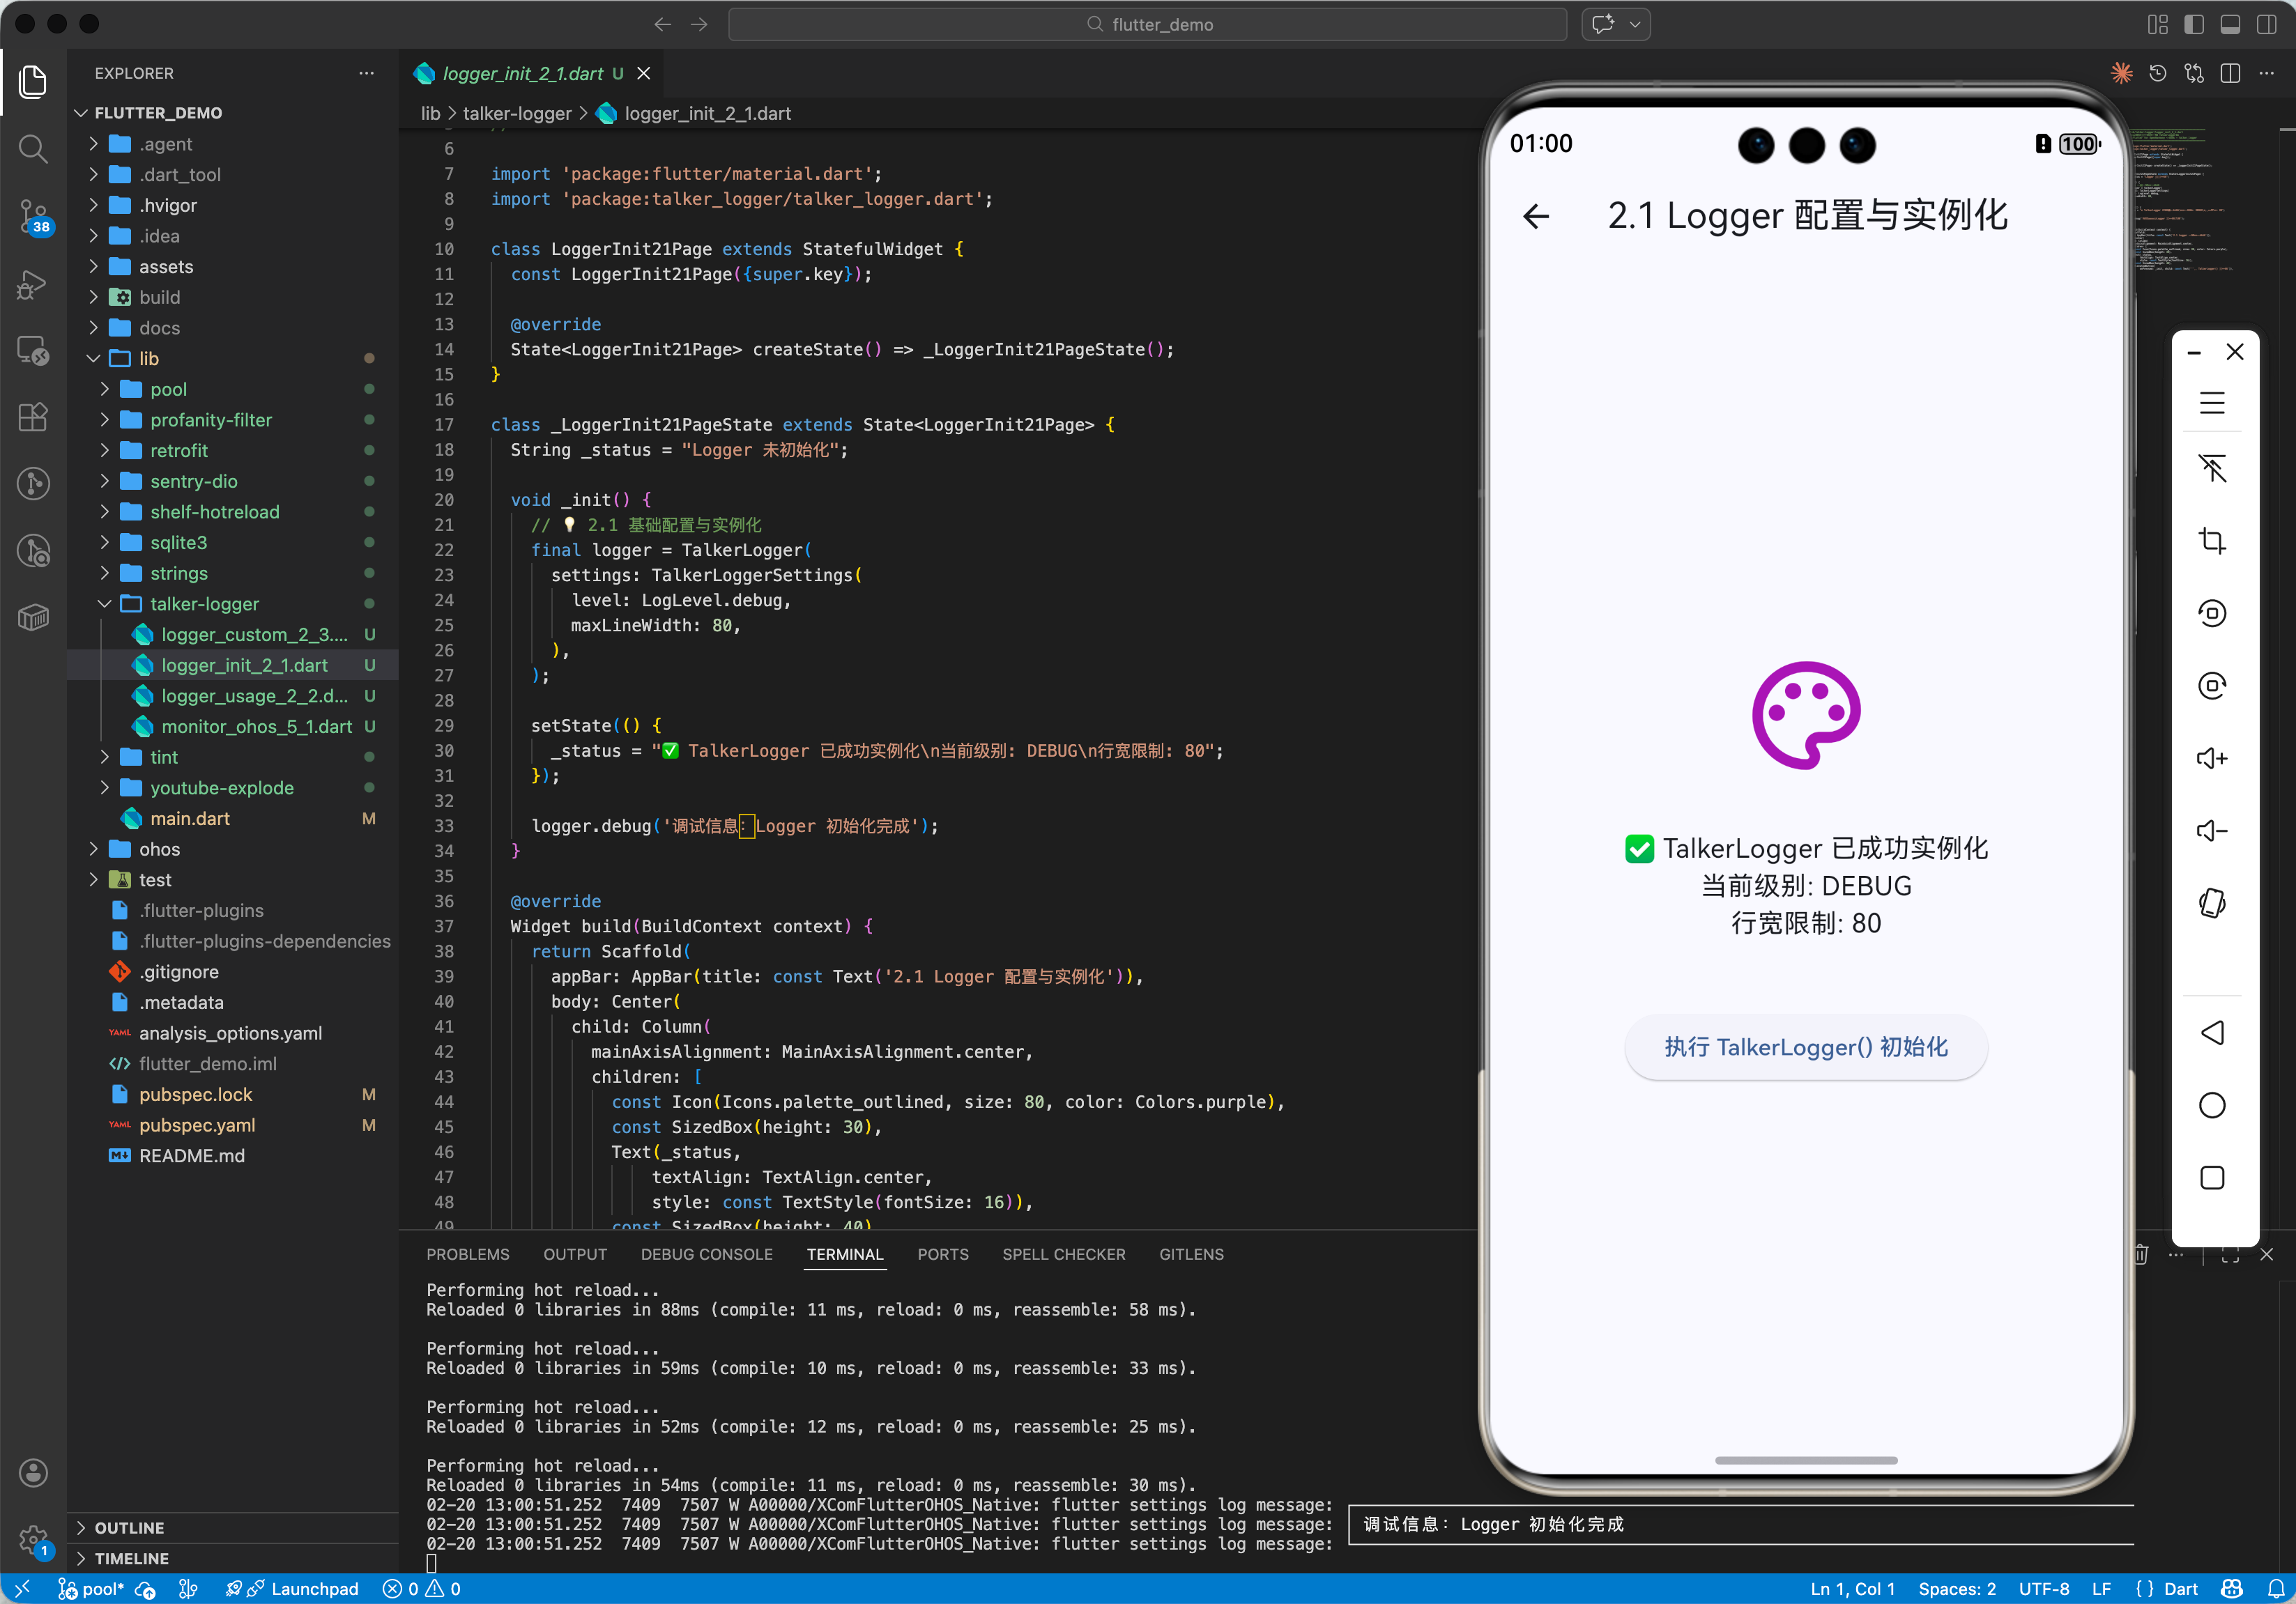The width and height of the screenshot is (2296, 1604).
Task: Tap 执行 TalkerLogger() 初始化 button
Action: [1806, 1047]
